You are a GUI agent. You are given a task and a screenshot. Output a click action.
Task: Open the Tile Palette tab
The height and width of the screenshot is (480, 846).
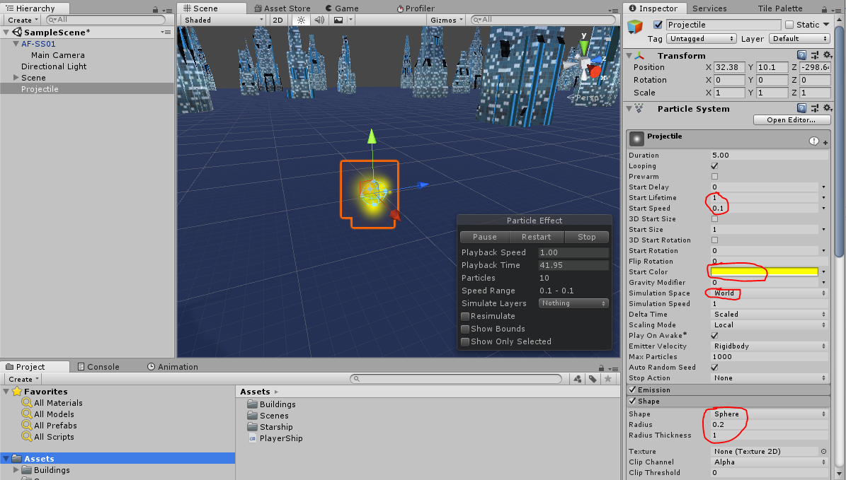click(x=779, y=8)
